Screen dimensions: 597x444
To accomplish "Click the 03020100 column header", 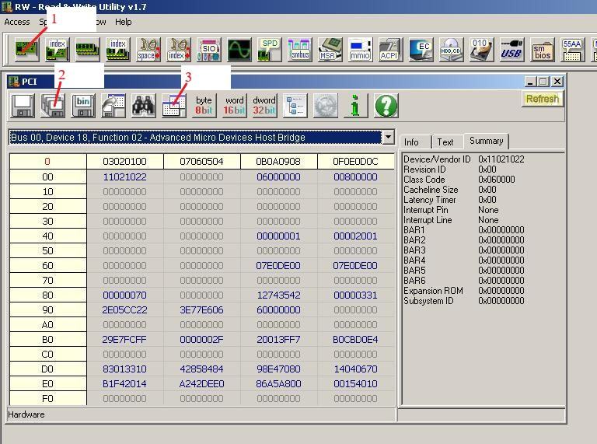I will click(x=125, y=162).
